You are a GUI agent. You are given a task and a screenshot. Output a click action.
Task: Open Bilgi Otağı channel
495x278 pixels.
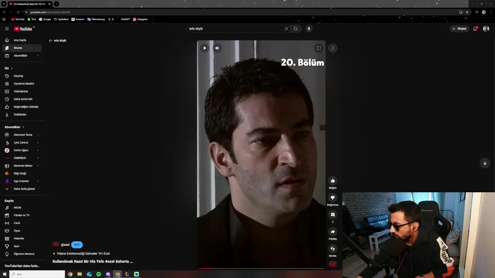(x=22, y=173)
